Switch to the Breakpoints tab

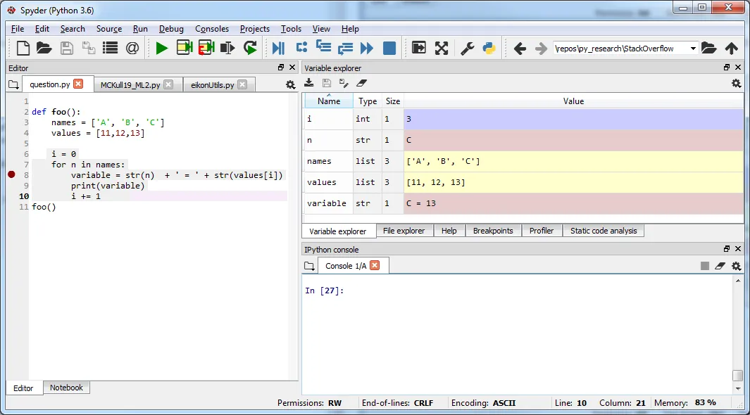[x=493, y=231]
